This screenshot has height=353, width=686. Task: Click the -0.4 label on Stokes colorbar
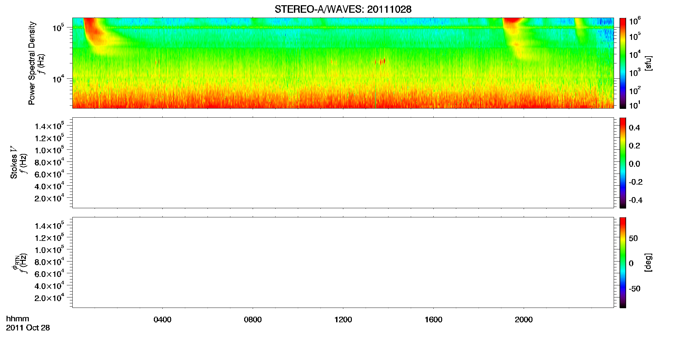(636, 200)
